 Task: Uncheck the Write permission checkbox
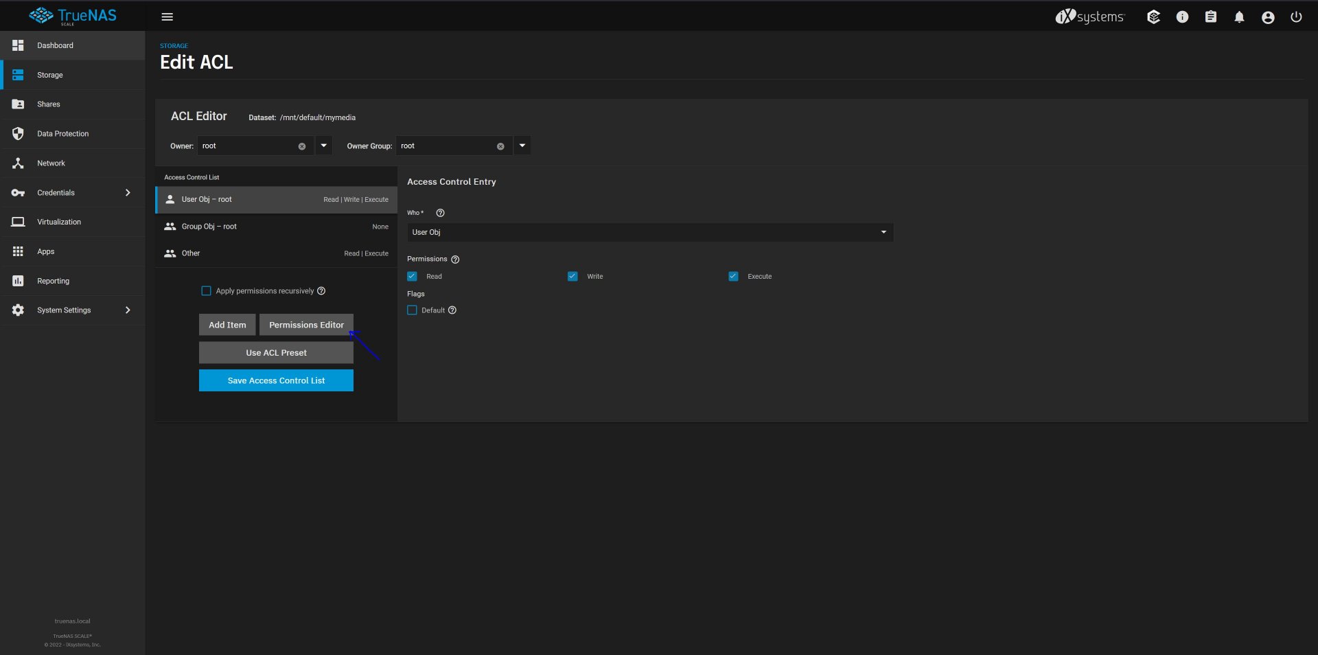click(x=573, y=276)
